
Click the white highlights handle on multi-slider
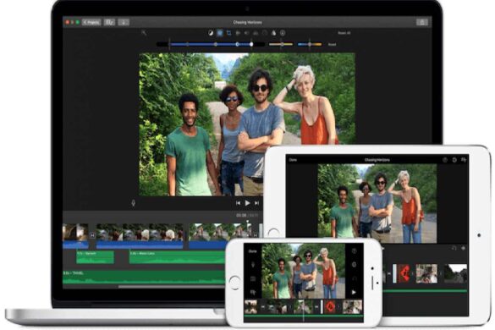(x=251, y=44)
